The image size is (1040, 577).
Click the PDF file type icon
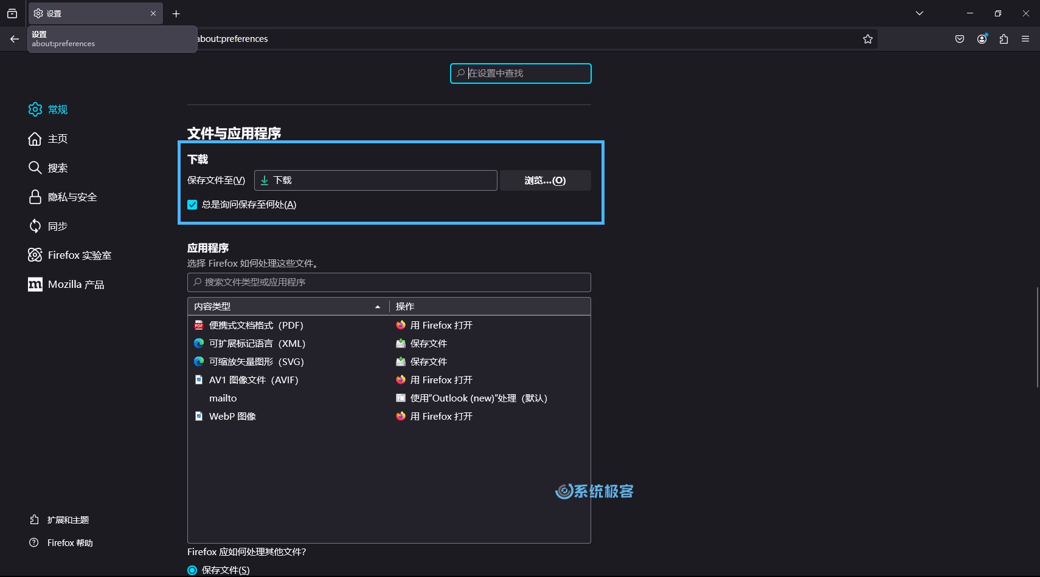tap(199, 325)
